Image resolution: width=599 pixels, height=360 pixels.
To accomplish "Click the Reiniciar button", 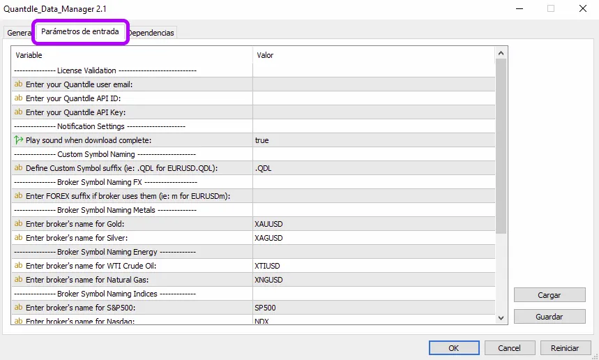I will [x=565, y=347].
